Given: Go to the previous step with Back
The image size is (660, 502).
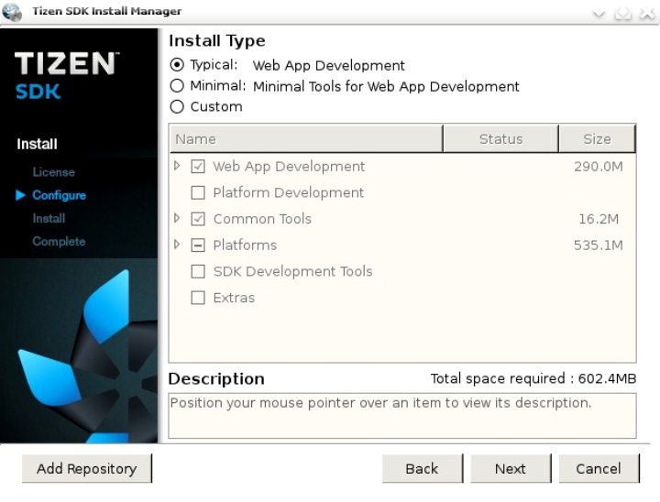Looking at the screenshot, I should tap(423, 468).
